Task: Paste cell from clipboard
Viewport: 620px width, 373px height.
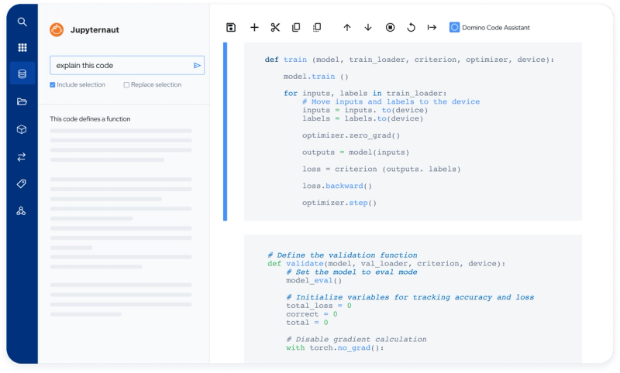Action: coord(317,27)
